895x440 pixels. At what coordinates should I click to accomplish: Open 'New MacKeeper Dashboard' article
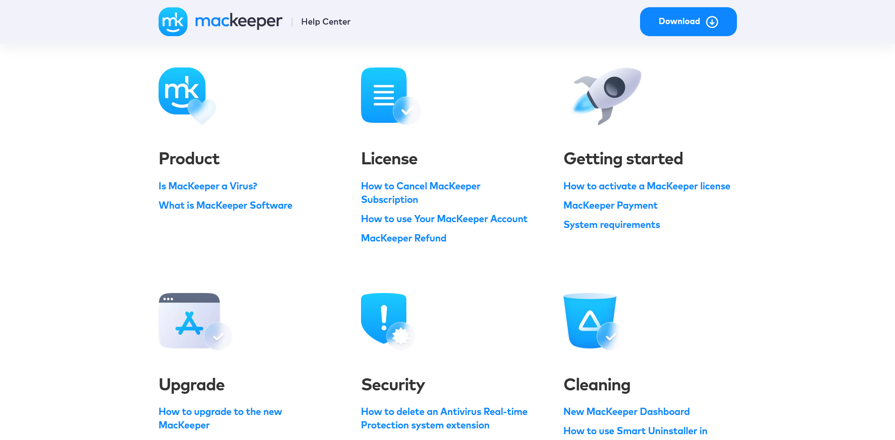627,412
